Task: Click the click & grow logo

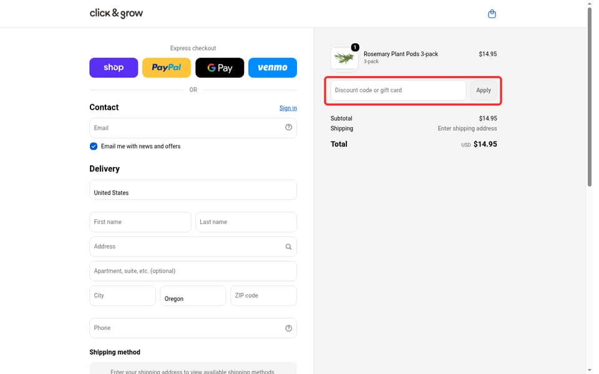Action: (116, 13)
